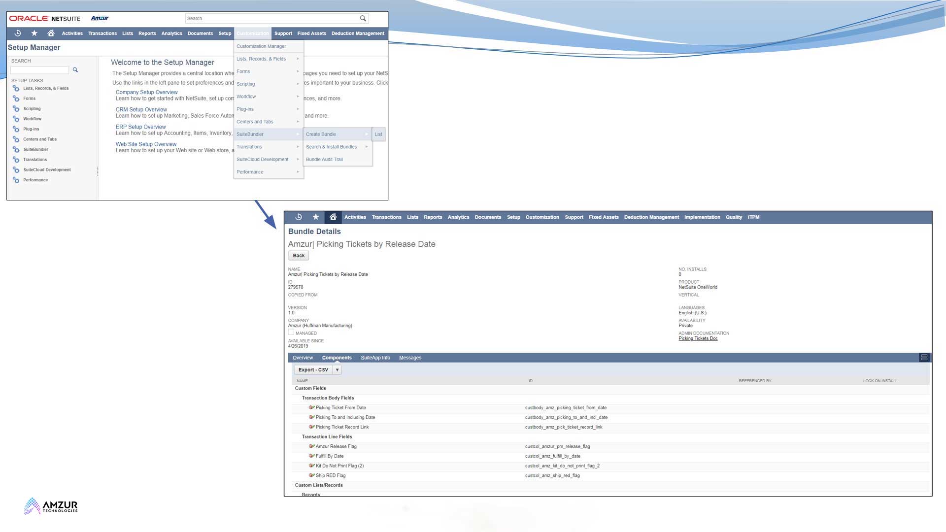946x532 pixels.
Task: Click gear icon beside SuiteBundler in sidebar
Action: click(x=16, y=149)
